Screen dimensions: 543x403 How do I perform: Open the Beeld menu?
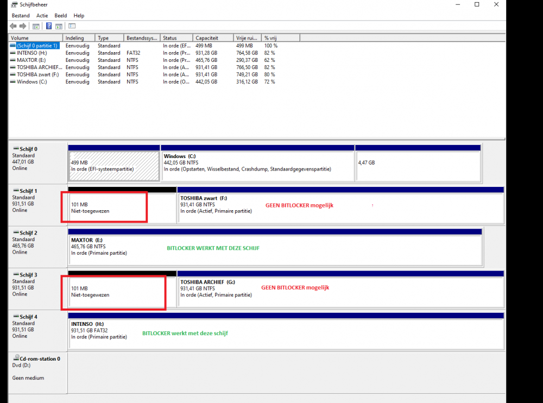(61, 16)
